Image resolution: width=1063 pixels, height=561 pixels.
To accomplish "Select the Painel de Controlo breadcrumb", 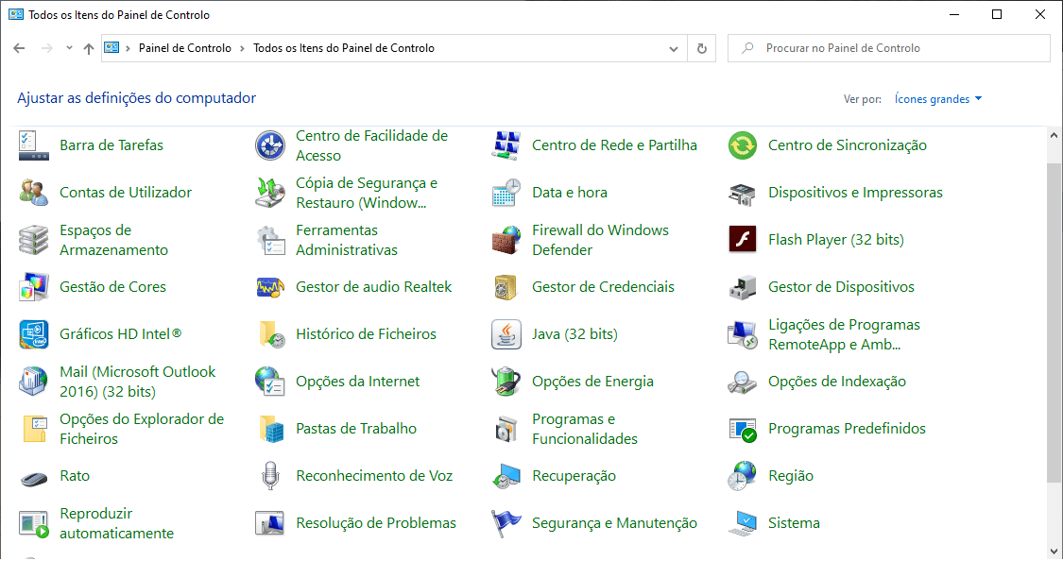I will tap(185, 48).
